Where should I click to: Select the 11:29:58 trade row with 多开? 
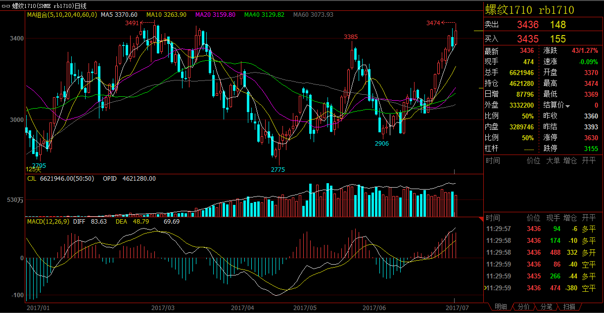point(541,252)
